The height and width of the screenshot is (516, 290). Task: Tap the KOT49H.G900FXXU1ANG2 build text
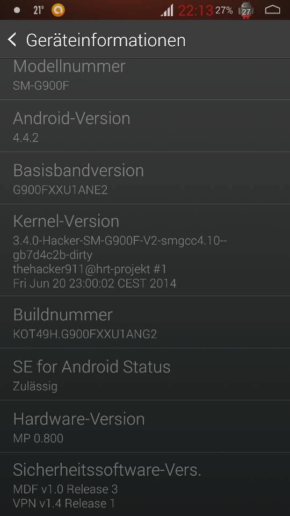pos(85,334)
